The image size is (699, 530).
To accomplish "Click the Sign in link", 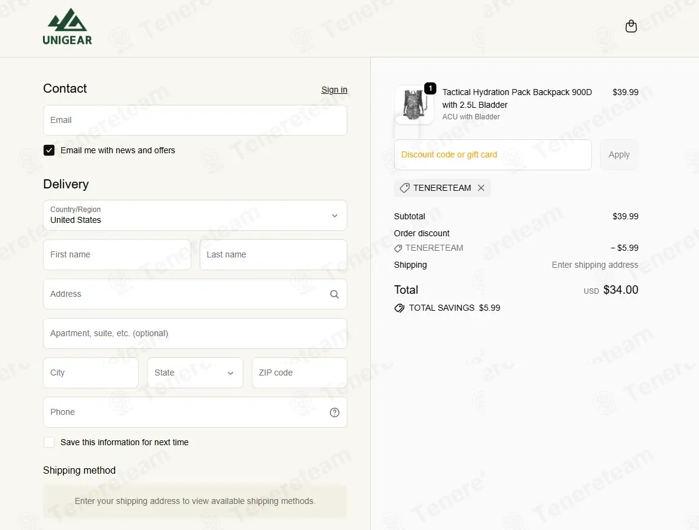I will tap(334, 90).
